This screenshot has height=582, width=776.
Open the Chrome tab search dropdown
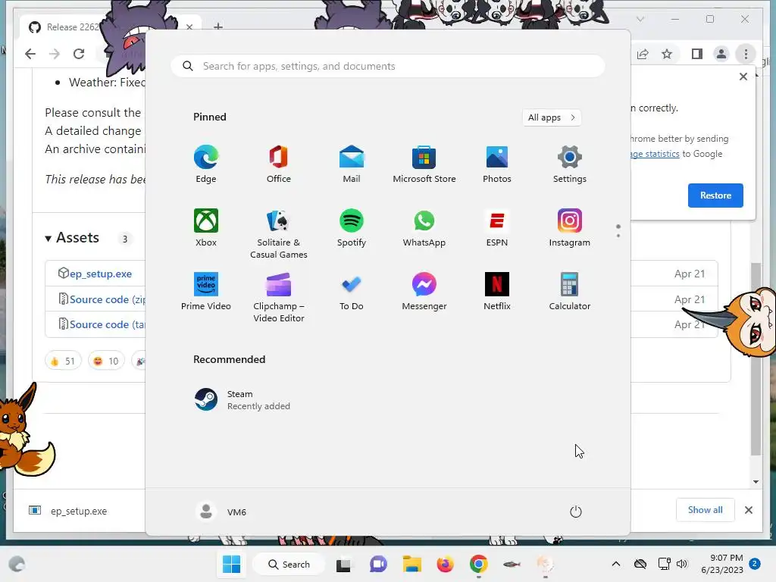(640, 19)
